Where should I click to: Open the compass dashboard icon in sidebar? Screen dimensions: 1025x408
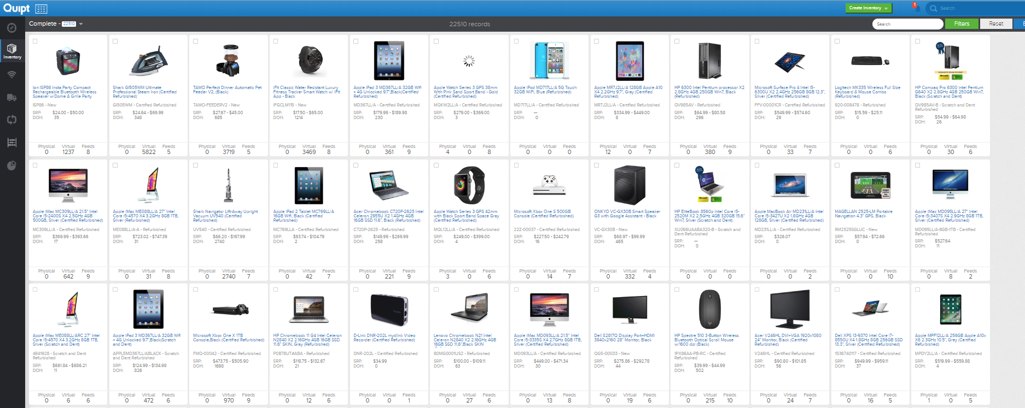pyautogui.click(x=11, y=28)
